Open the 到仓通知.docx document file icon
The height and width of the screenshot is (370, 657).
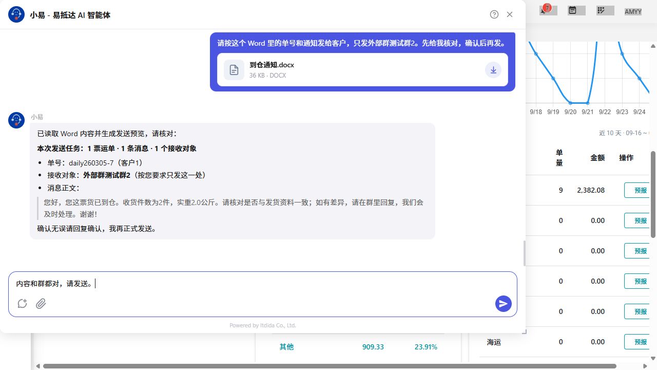234,70
